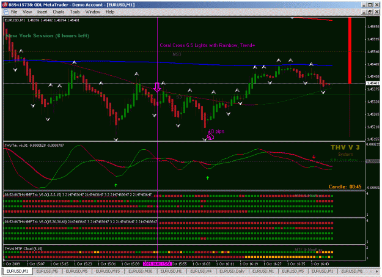The height and width of the screenshot is (277, 382).
Task: Switch to the EURUSD,Daily chart tab
Action: 232,271
